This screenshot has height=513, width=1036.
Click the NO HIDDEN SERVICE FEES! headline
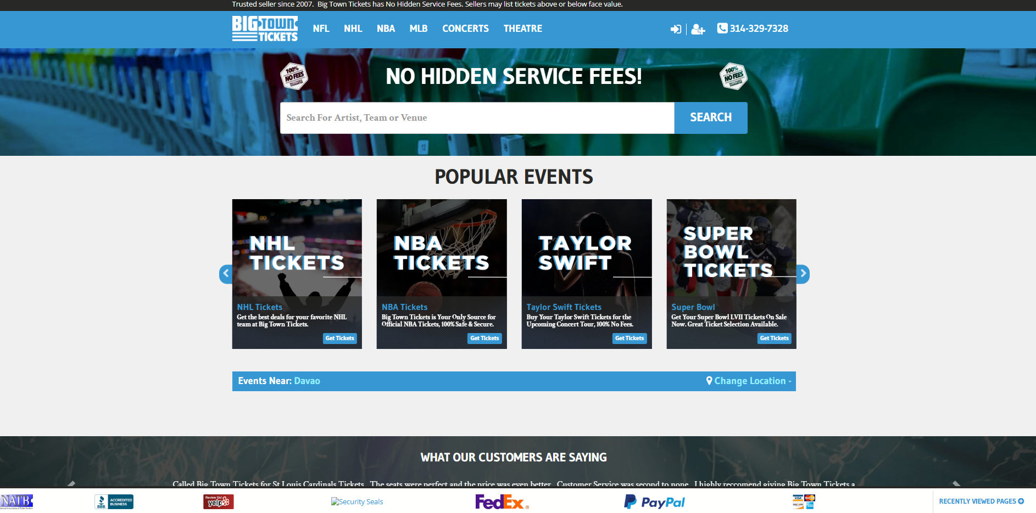click(514, 76)
